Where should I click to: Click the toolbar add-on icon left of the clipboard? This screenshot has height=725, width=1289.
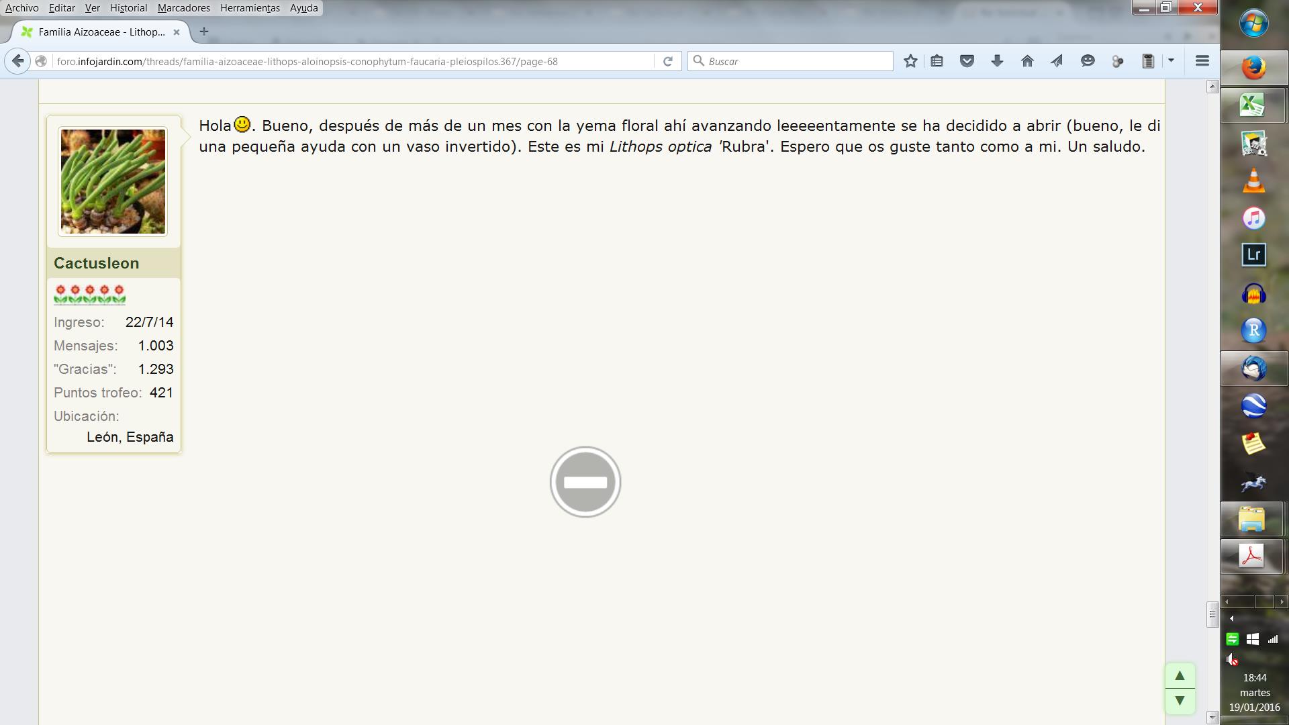1118,61
